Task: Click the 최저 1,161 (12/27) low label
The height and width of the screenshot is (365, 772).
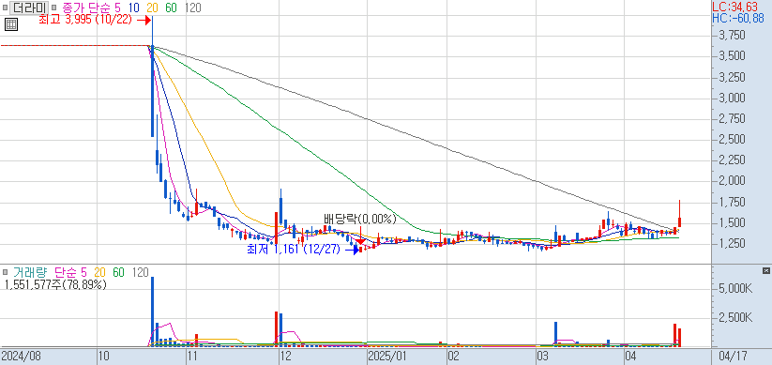Action: click(x=294, y=250)
